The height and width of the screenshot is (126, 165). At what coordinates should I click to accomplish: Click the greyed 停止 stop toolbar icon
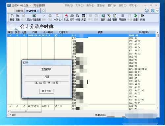click(50, 17)
